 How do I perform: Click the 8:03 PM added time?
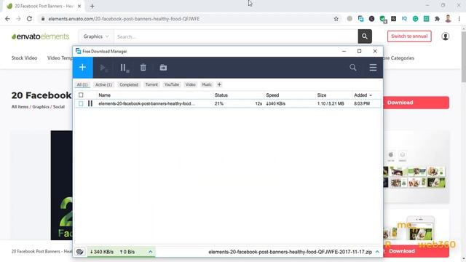click(x=362, y=103)
